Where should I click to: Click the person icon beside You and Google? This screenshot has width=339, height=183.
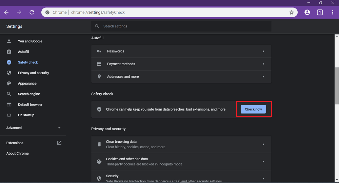[x=9, y=41]
